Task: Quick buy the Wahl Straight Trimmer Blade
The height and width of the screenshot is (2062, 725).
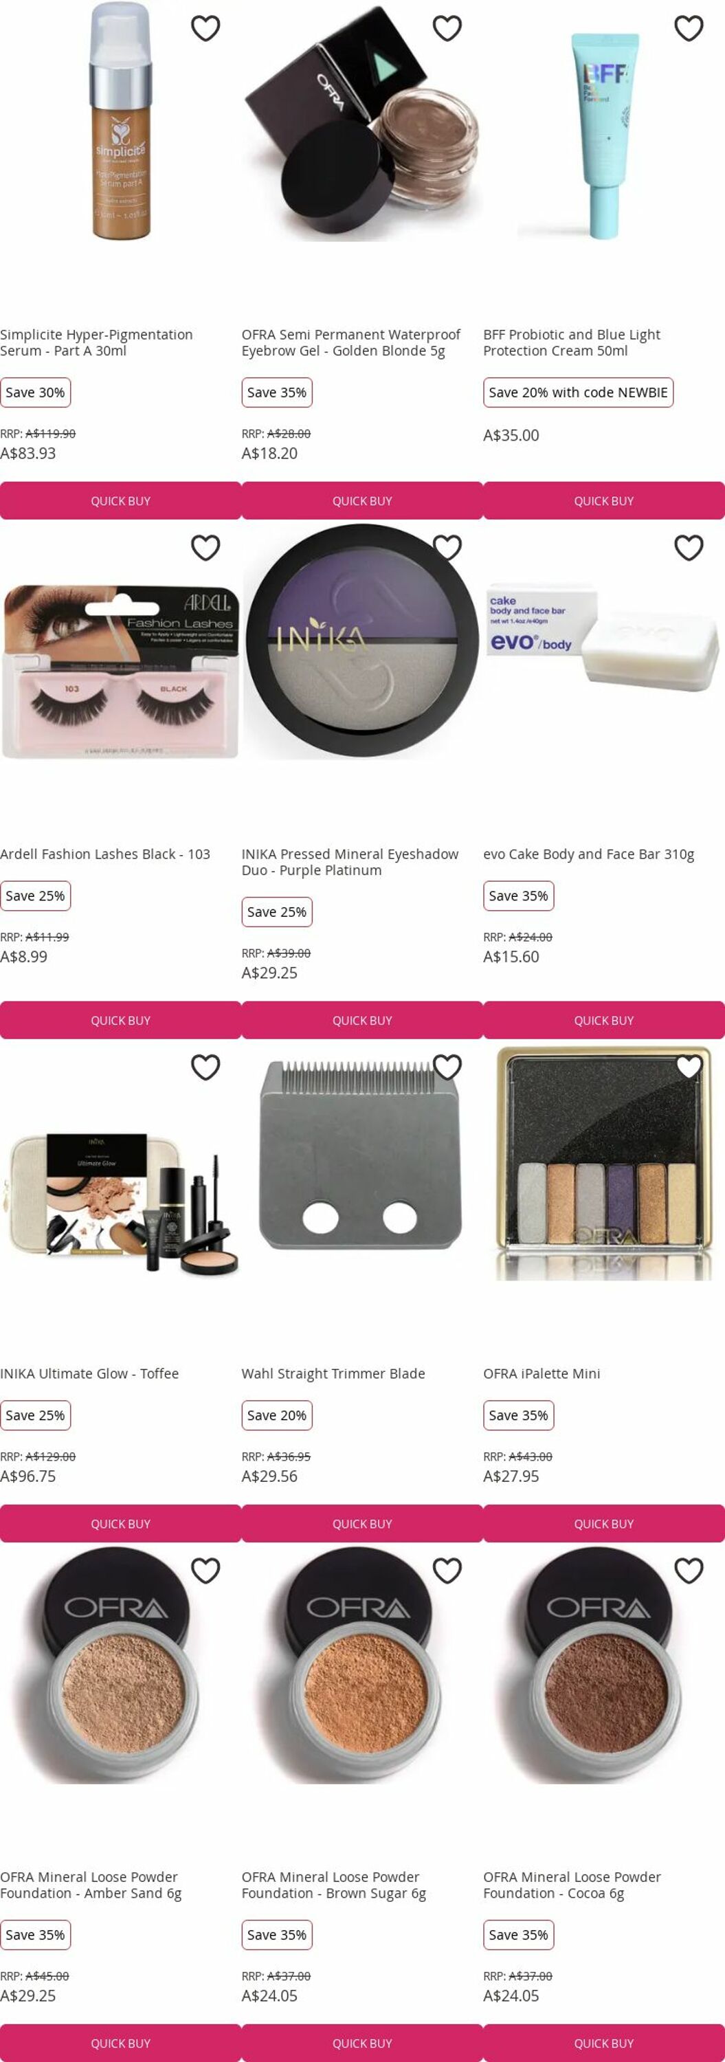Action: pos(363,1523)
